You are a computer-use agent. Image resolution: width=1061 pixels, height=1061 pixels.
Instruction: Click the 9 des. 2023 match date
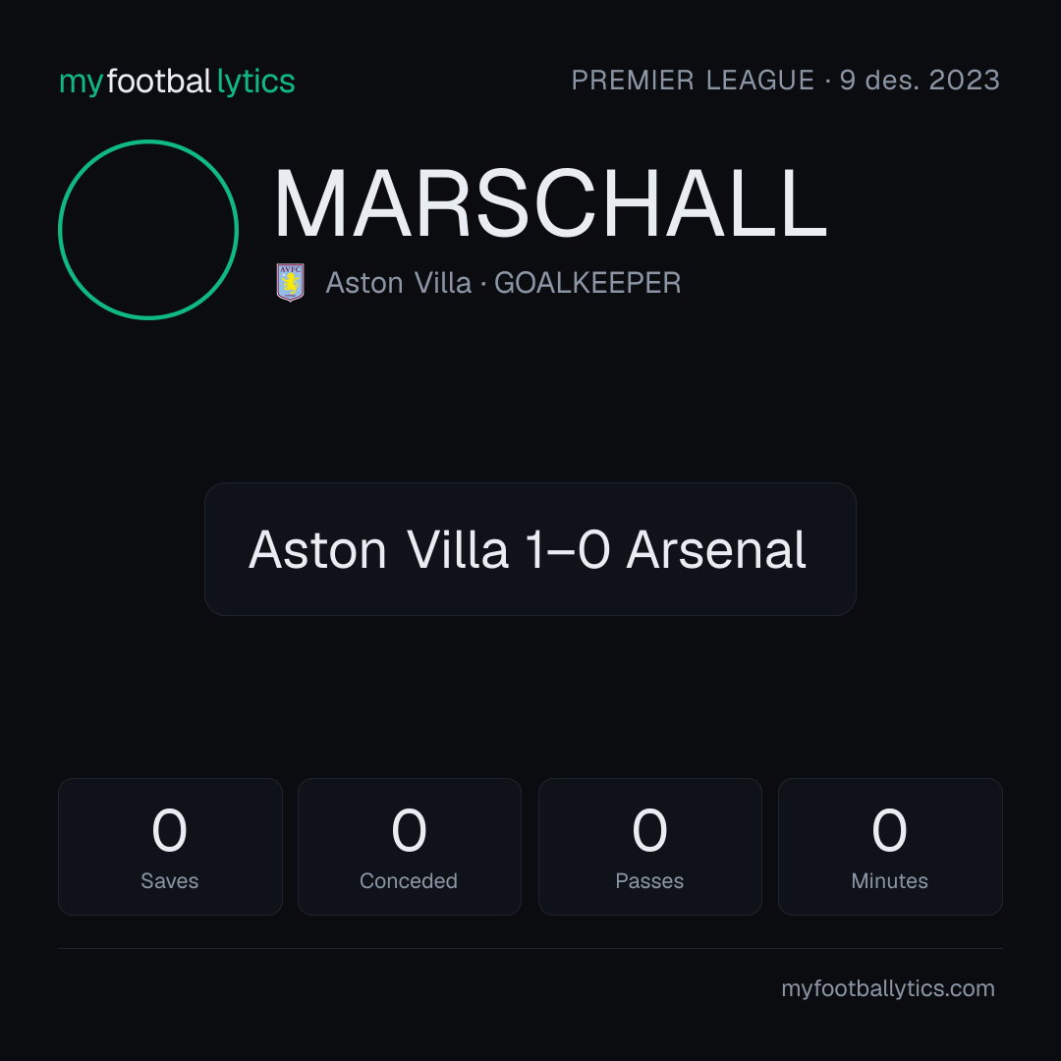921,80
